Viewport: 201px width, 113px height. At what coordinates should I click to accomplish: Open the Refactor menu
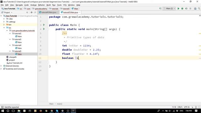(41, 5)
